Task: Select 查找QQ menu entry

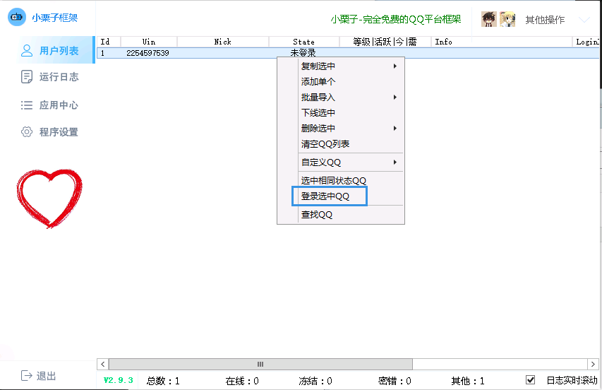Action: coord(317,214)
